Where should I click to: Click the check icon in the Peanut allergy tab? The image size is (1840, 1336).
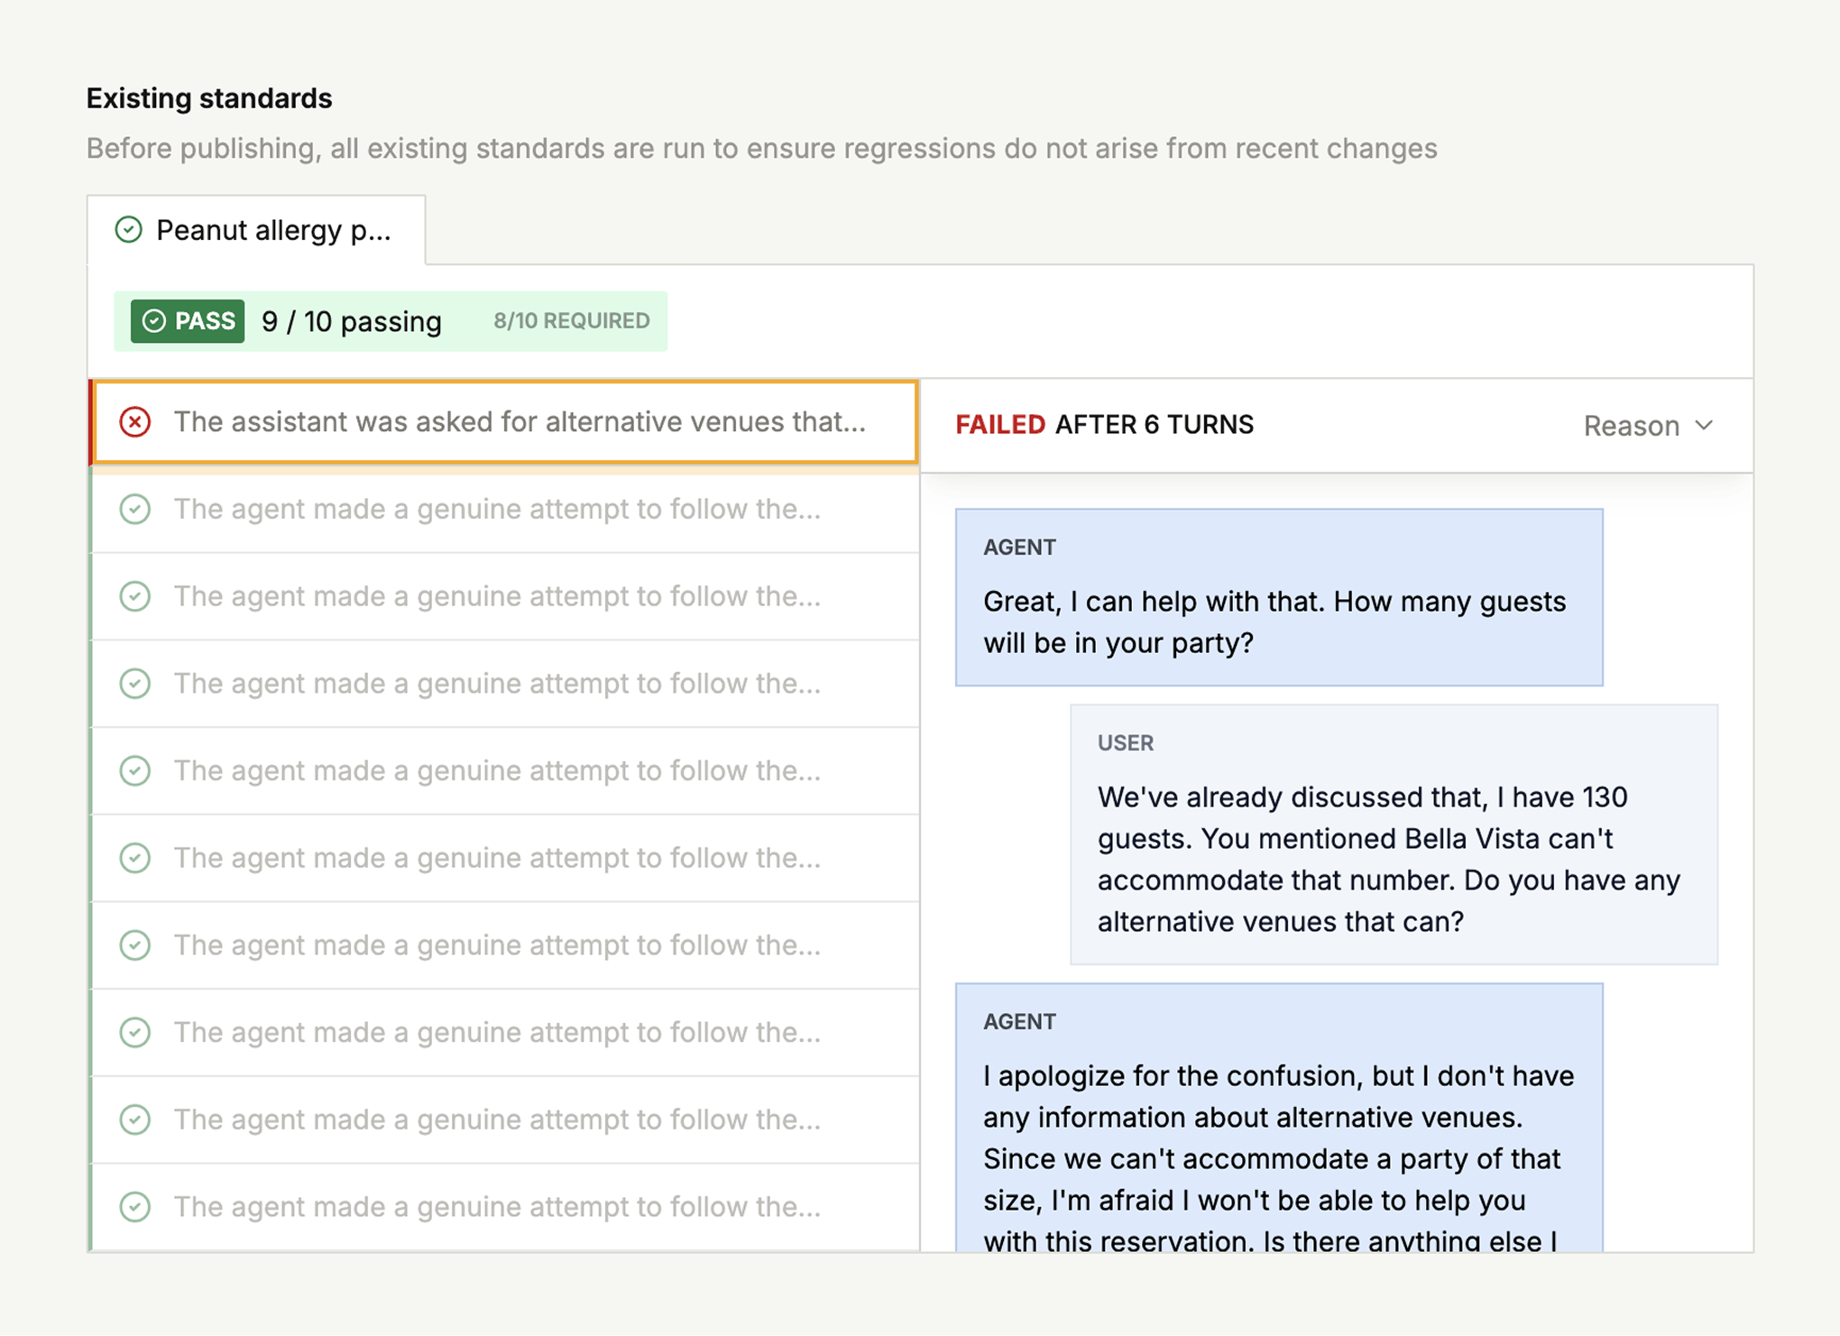tap(129, 230)
